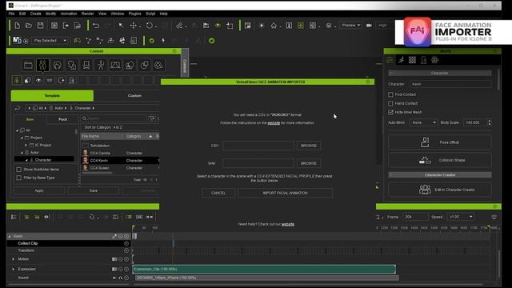
Task: Enable the Foot Contact checkbox
Action: point(390,94)
